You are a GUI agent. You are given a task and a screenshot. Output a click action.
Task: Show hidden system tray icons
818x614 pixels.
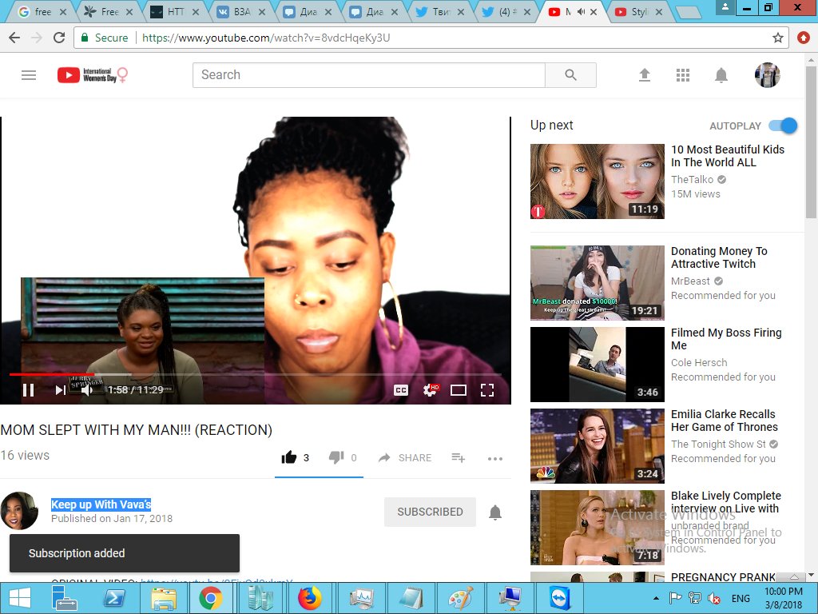[x=656, y=598]
